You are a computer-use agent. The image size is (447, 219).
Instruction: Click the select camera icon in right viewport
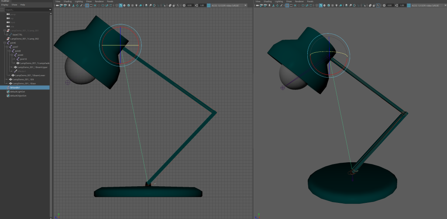click(258, 5)
